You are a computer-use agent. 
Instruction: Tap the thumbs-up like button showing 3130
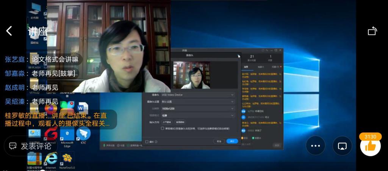coord(370,146)
